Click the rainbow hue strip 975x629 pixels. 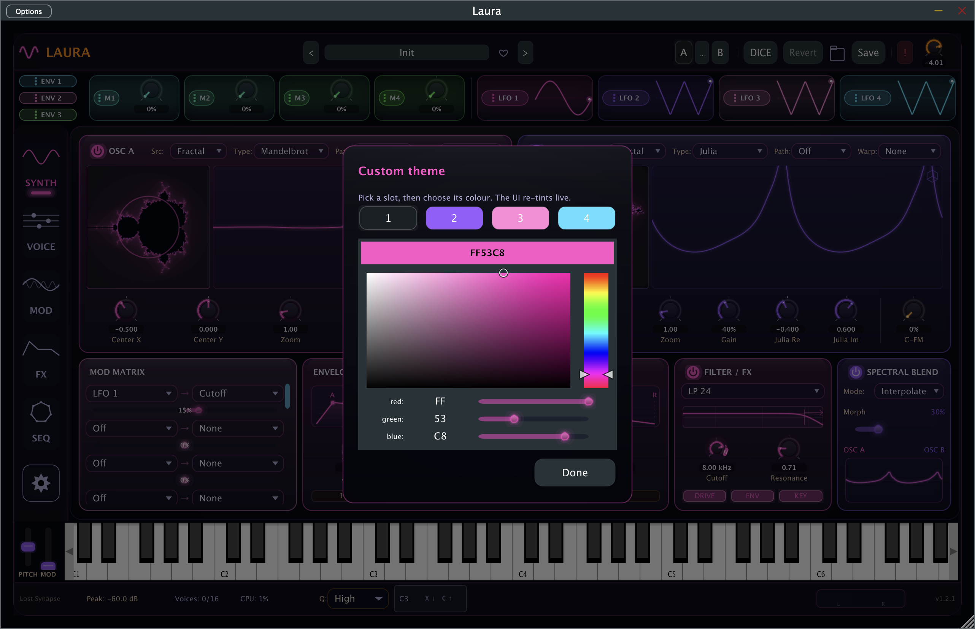(x=595, y=330)
